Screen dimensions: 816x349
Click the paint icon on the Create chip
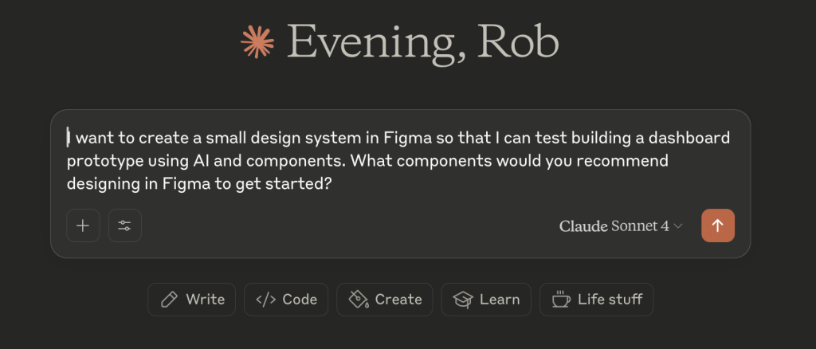pos(358,300)
